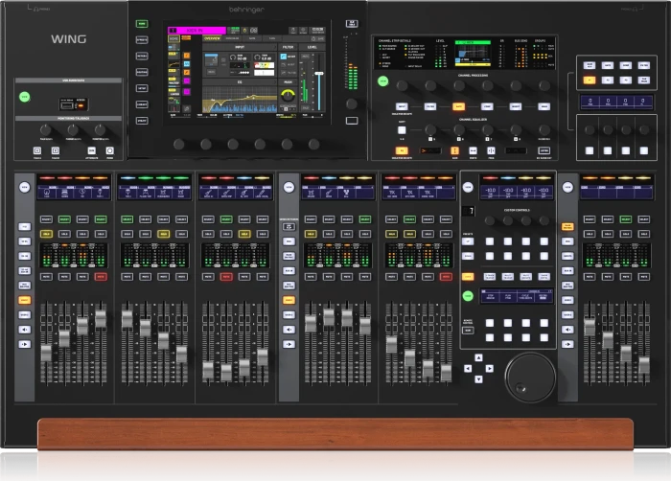The width and height of the screenshot is (671, 481).
Task: Toggle the orange-lit button in top-right custom panel
Action: coord(590,80)
